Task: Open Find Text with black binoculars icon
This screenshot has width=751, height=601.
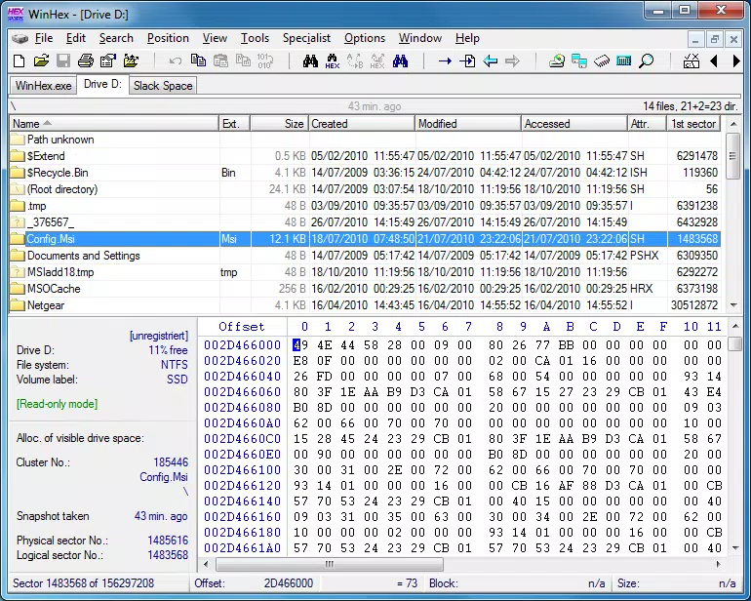Action: 310,60
